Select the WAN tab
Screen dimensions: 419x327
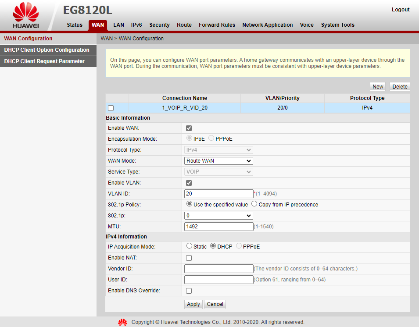98,25
